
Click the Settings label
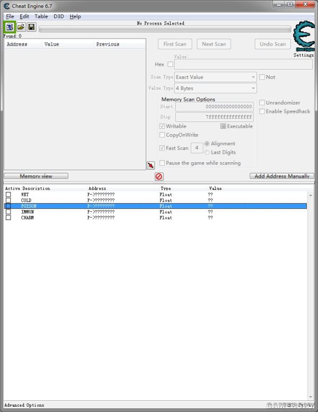(x=304, y=55)
